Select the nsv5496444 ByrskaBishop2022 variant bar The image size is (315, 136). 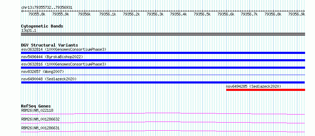tap(163, 60)
